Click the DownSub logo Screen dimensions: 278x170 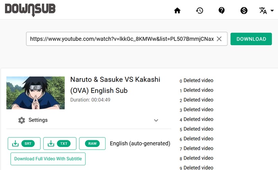[30, 10]
